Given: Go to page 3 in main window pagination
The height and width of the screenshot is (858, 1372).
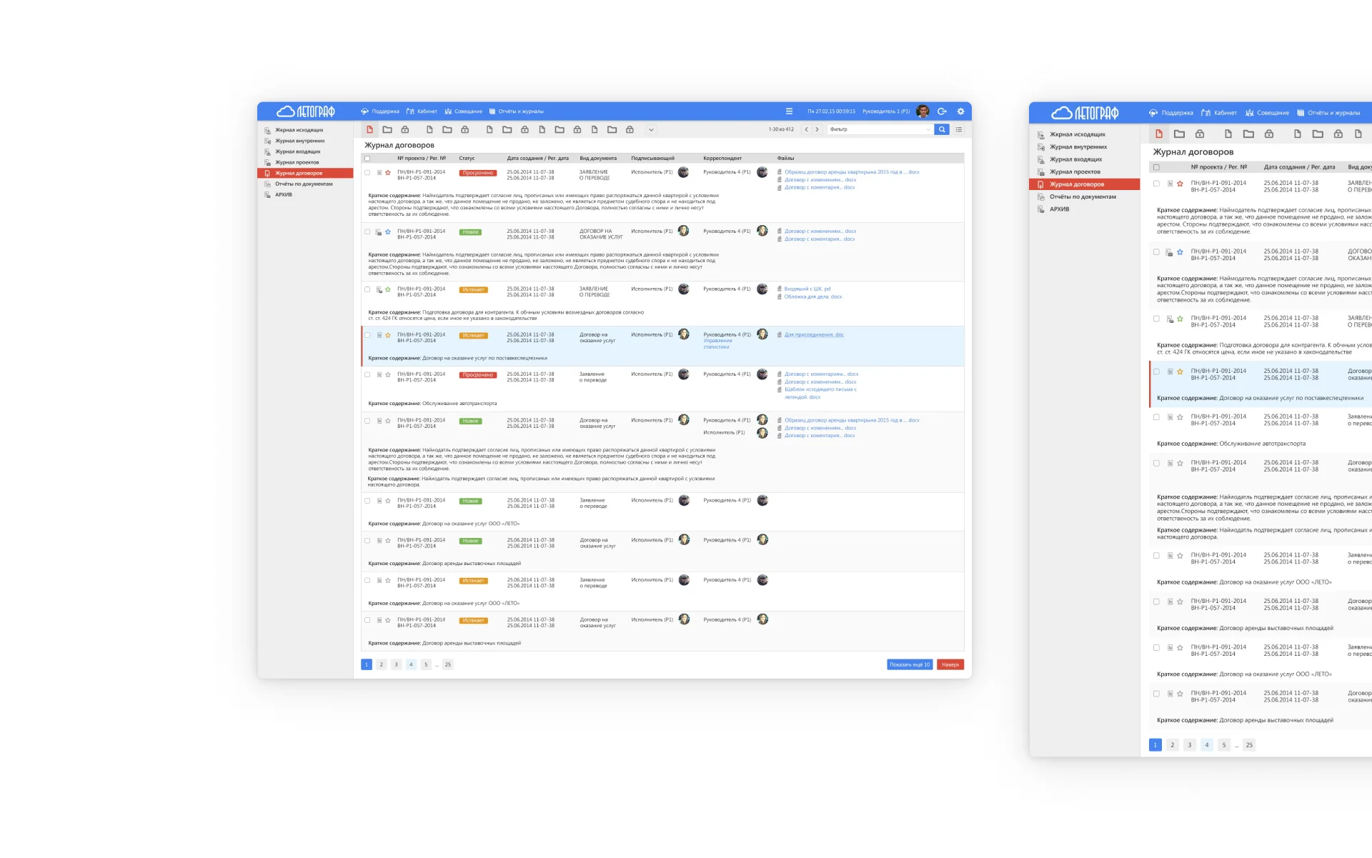Looking at the screenshot, I should 396,664.
